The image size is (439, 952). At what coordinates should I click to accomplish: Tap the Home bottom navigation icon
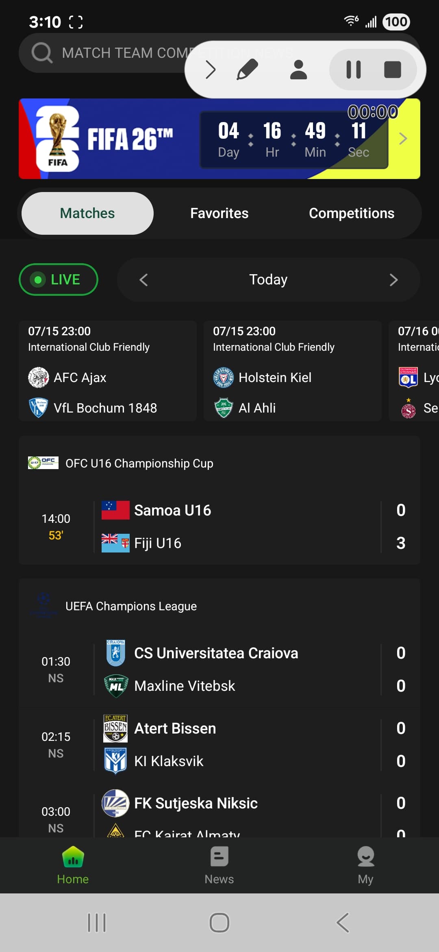[x=73, y=857]
